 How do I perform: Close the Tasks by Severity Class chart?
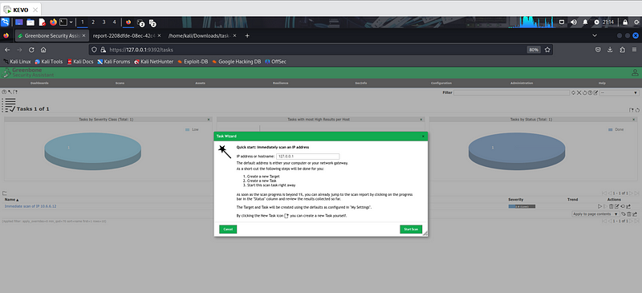coord(209,120)
